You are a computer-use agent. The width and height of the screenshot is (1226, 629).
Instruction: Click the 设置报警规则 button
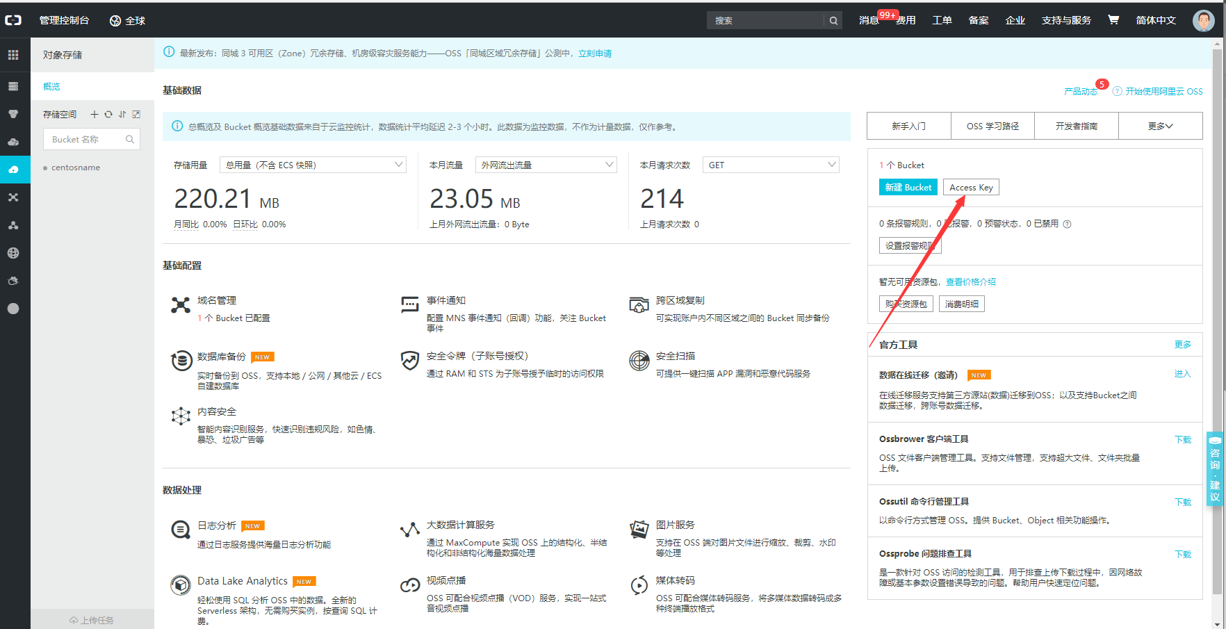910,245
